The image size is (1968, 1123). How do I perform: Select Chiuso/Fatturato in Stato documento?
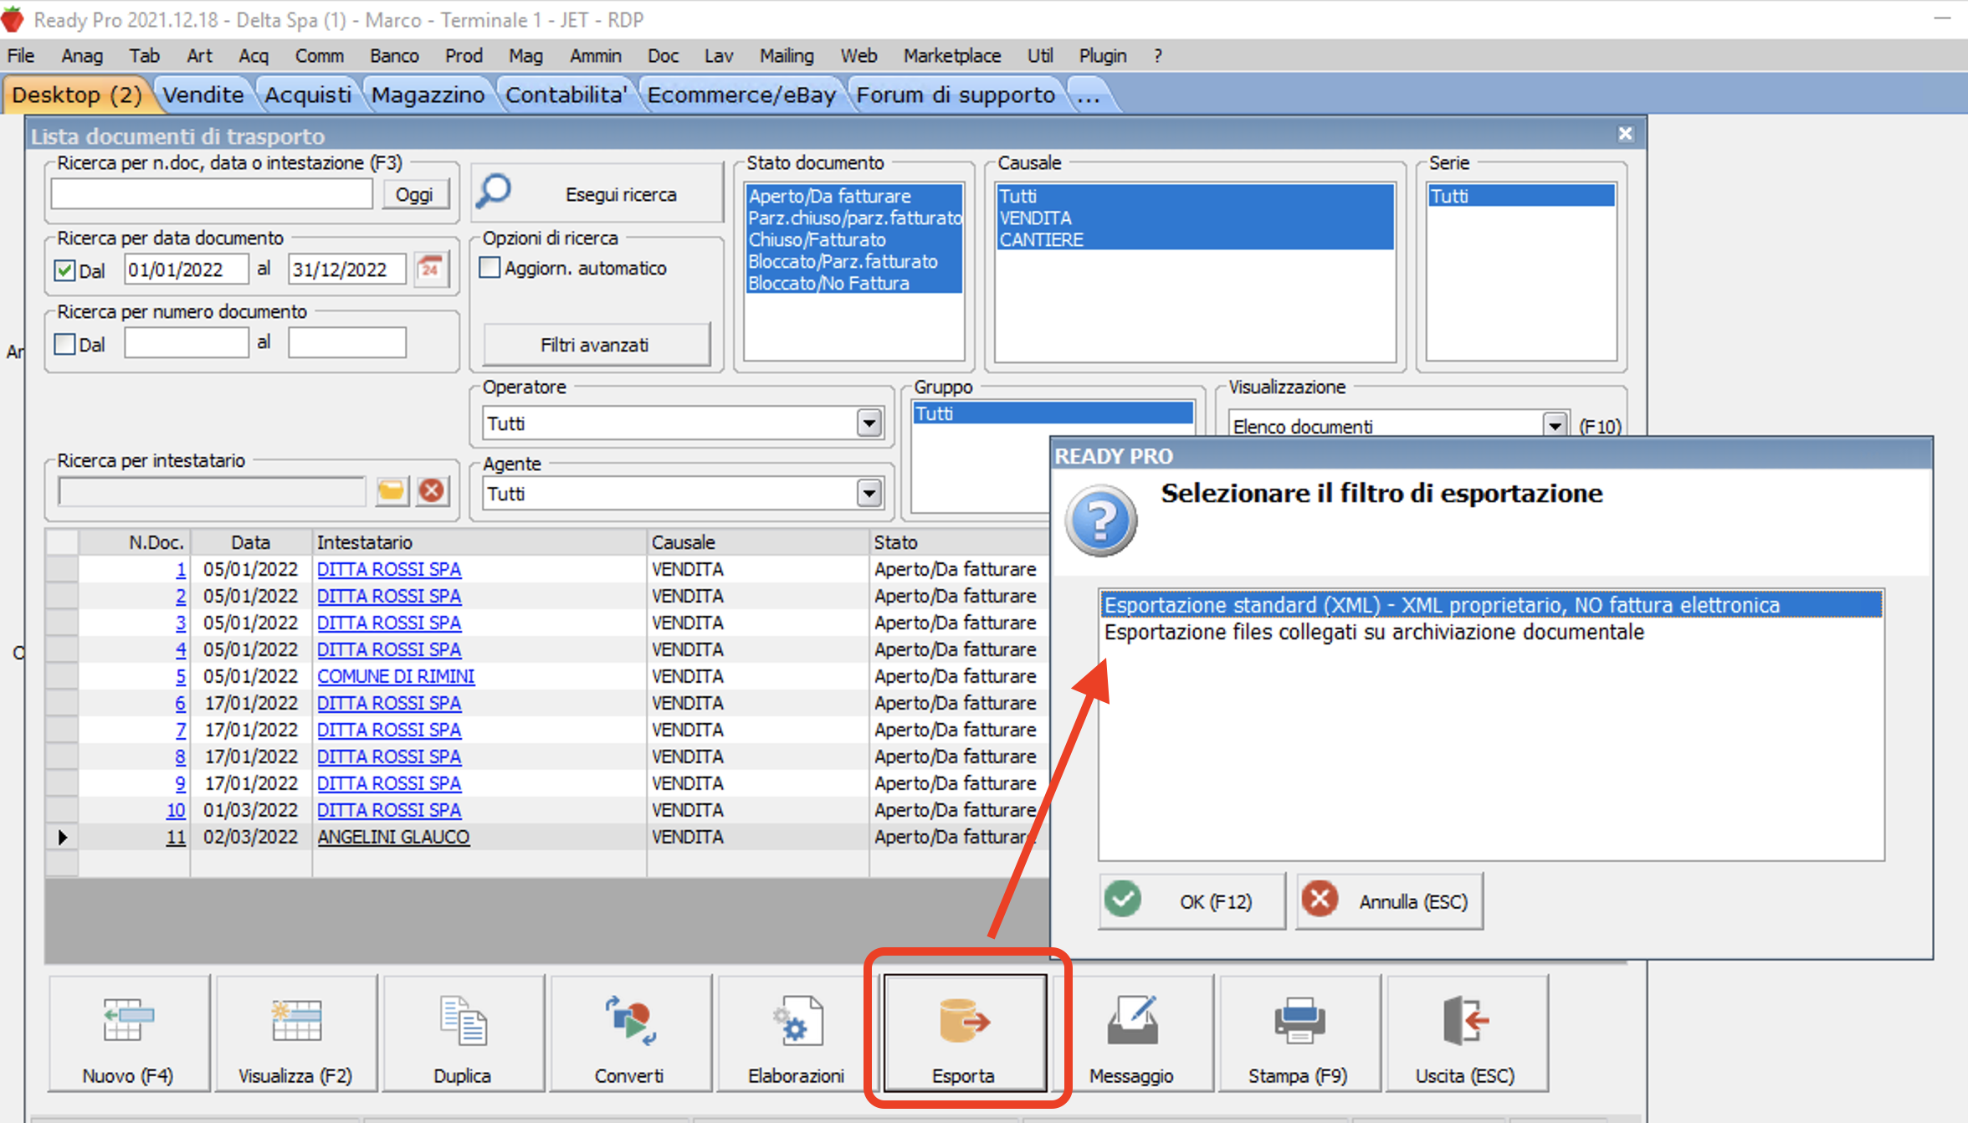[x=853, y=239]
